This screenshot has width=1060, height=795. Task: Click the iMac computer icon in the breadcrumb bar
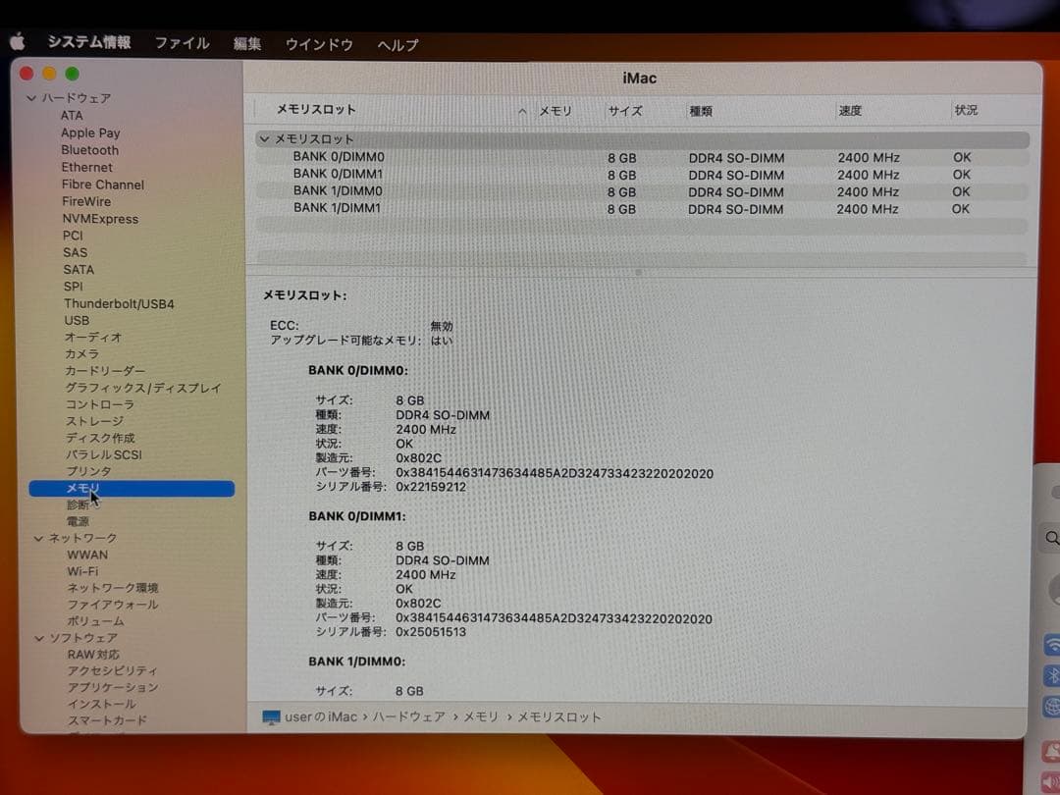coord(272,717)
